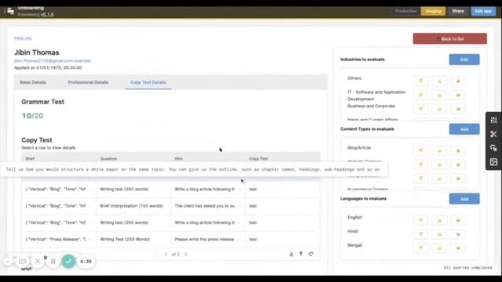Select the Copy Test Details tab
The height and width of the screenshot is (282, 502).
pyautogui.click(x=148, y=82)
